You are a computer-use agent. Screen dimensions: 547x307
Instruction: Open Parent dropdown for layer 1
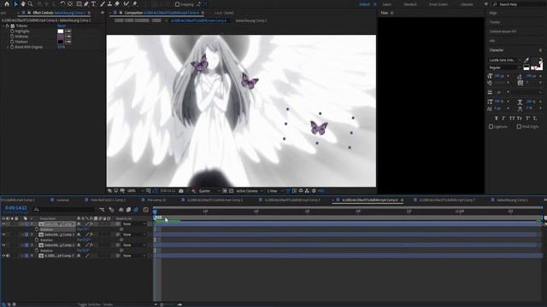[134, 223]
